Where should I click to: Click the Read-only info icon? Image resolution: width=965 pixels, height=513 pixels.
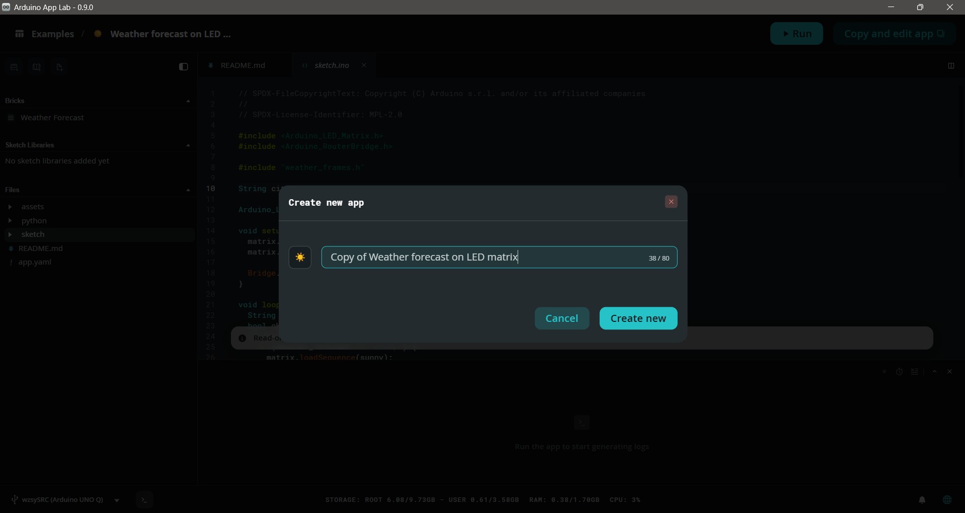pyautogui.click(x=242, y=338)
